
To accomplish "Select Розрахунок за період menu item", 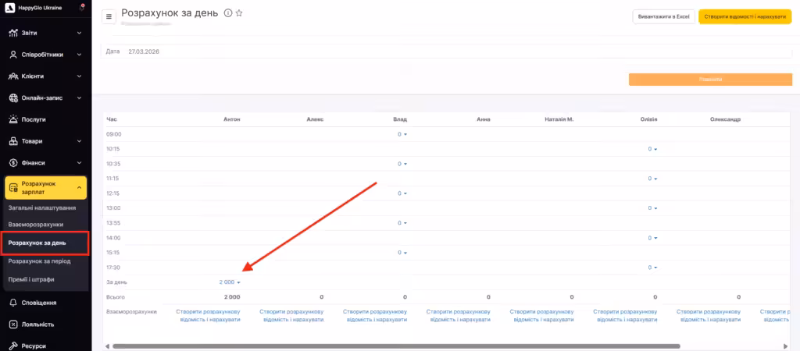I will coord(44,261).
